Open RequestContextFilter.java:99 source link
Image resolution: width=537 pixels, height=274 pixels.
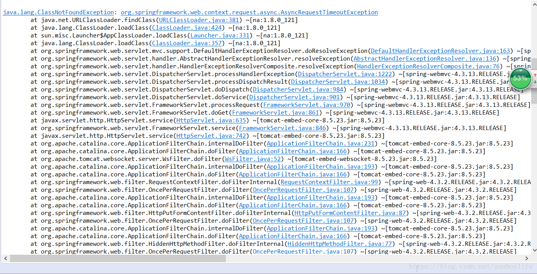pos(329,182)
